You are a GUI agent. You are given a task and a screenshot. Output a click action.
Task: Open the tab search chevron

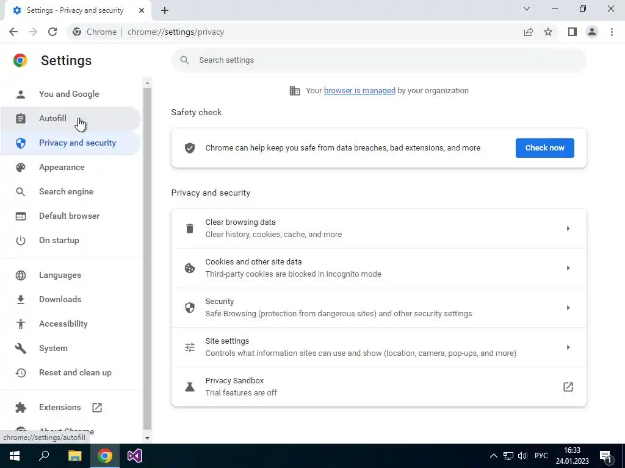[527, 9]
